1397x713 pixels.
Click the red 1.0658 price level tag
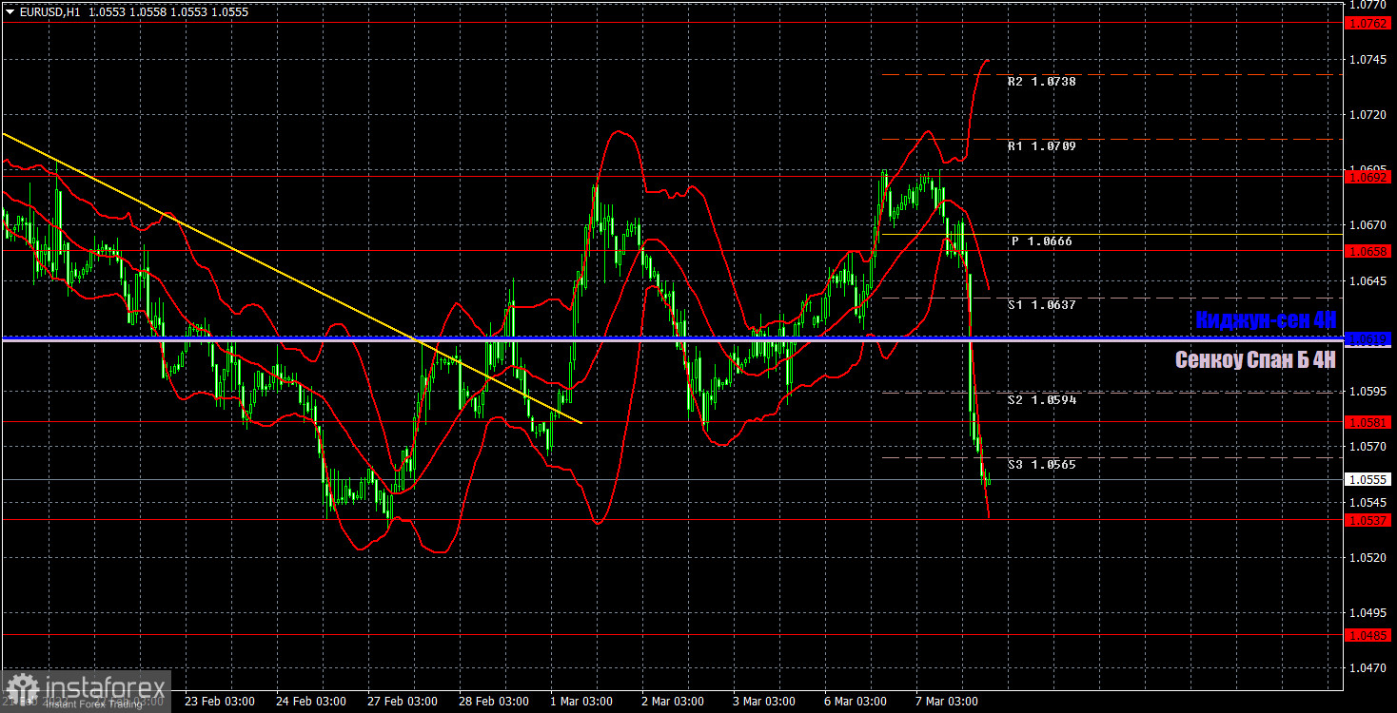click(x=1368, y=251)
